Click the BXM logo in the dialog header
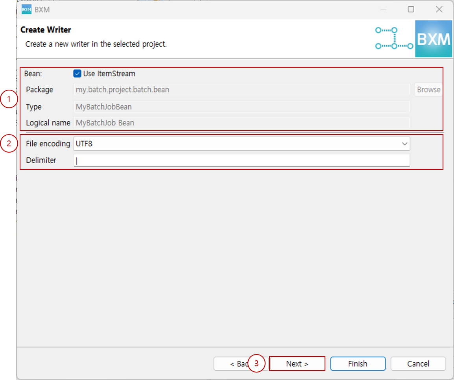This screenshot has width=454, height=380. pyautogui.click(x=433, y=39)
